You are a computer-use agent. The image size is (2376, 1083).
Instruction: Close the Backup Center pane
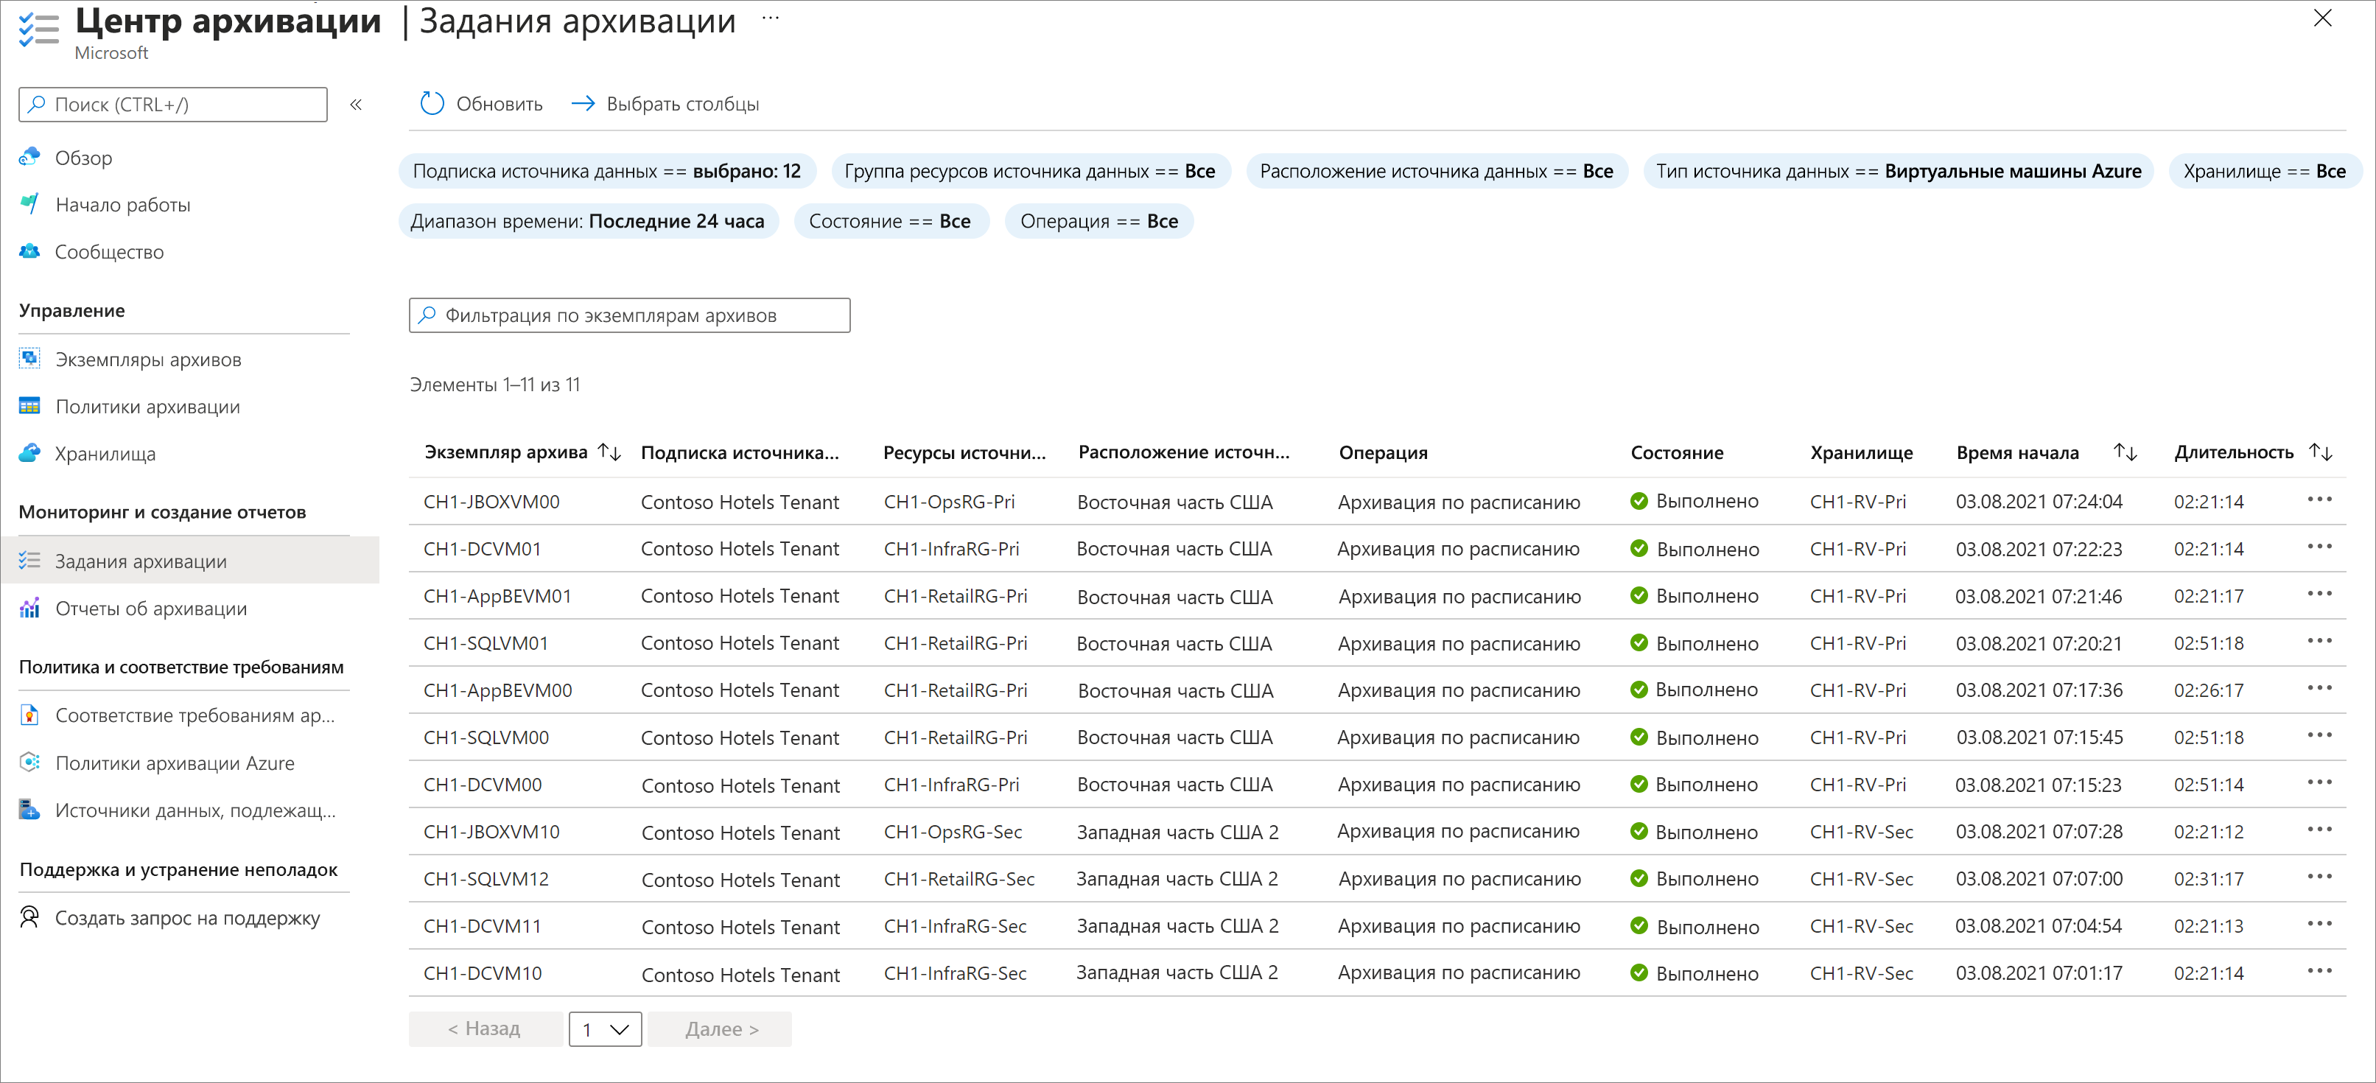tap(2322, 18)
